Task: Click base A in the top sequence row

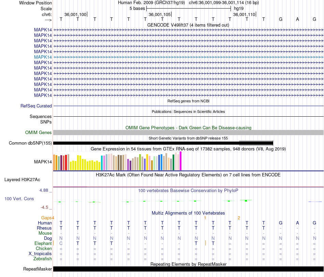Action: tap(297, 19)
